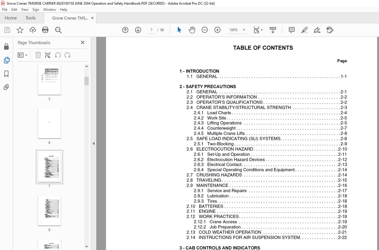Click the thumbnails scrollbar handle

tap(86, 81)
